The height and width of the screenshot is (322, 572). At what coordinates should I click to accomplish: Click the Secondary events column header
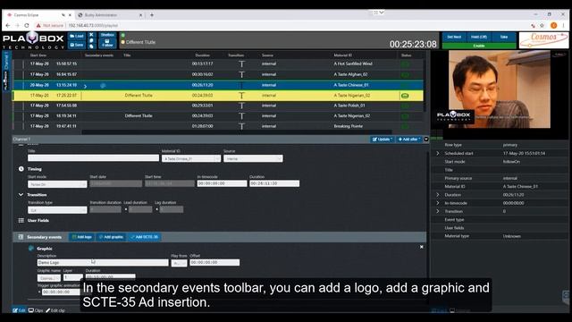pos(99,55)
